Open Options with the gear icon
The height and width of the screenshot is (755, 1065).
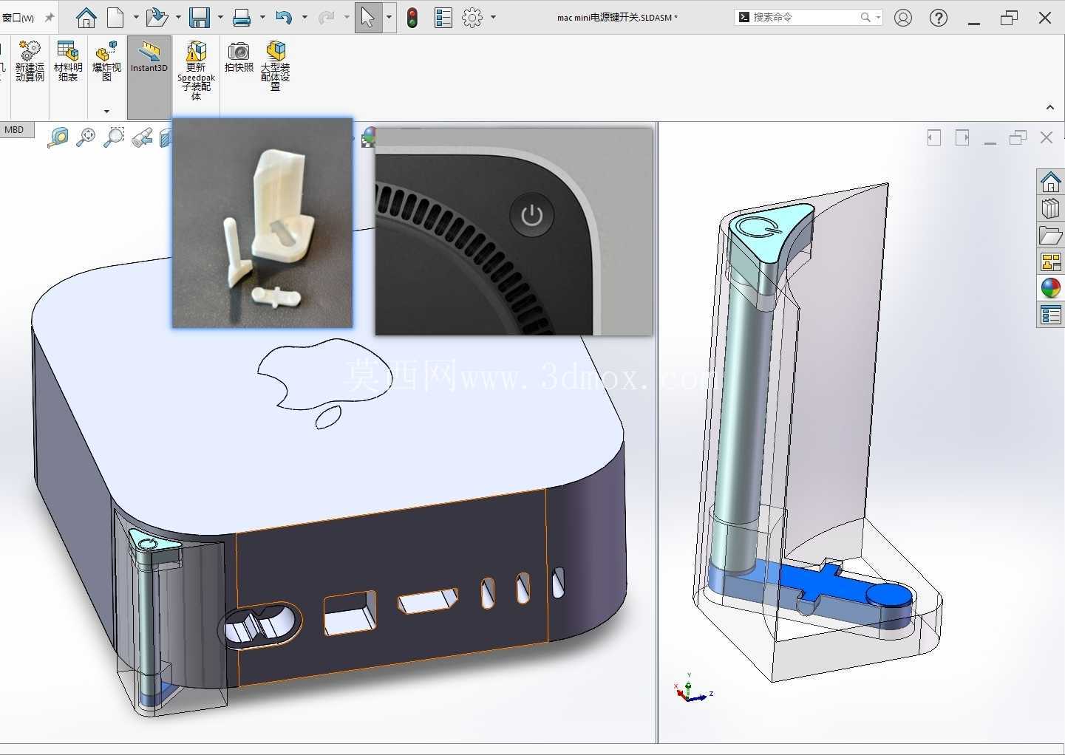[x=472, y=17]
